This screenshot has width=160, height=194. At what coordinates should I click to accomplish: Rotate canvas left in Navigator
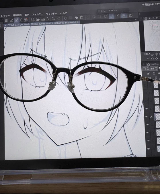(x=153, y=59)
